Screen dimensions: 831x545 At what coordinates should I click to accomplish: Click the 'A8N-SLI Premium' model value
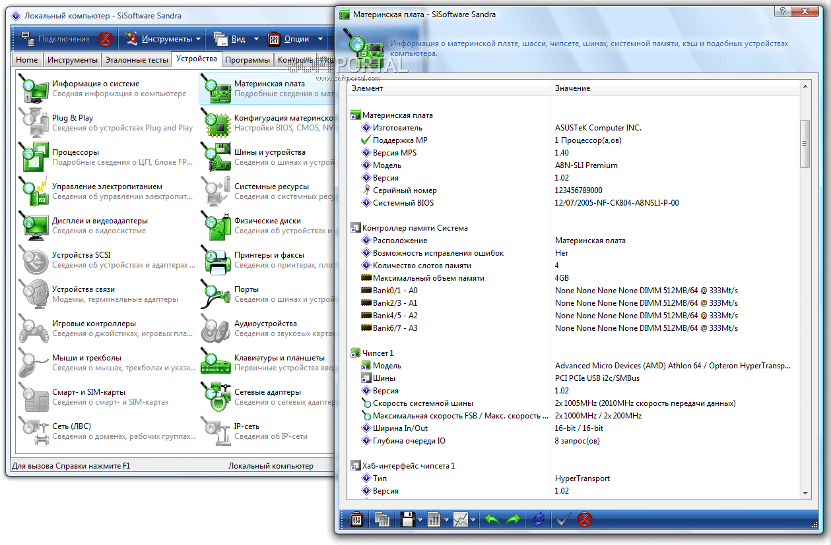pyautogui.click(x=586, y=165)
